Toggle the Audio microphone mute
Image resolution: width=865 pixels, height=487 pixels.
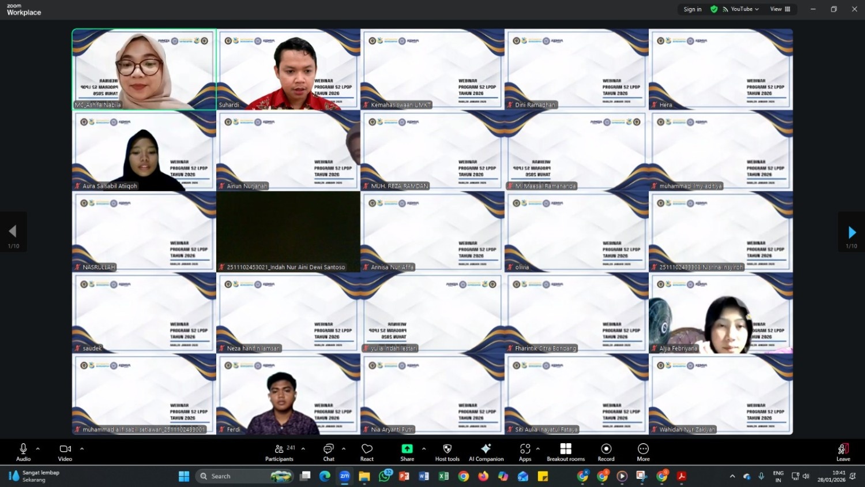click(23, 452)
